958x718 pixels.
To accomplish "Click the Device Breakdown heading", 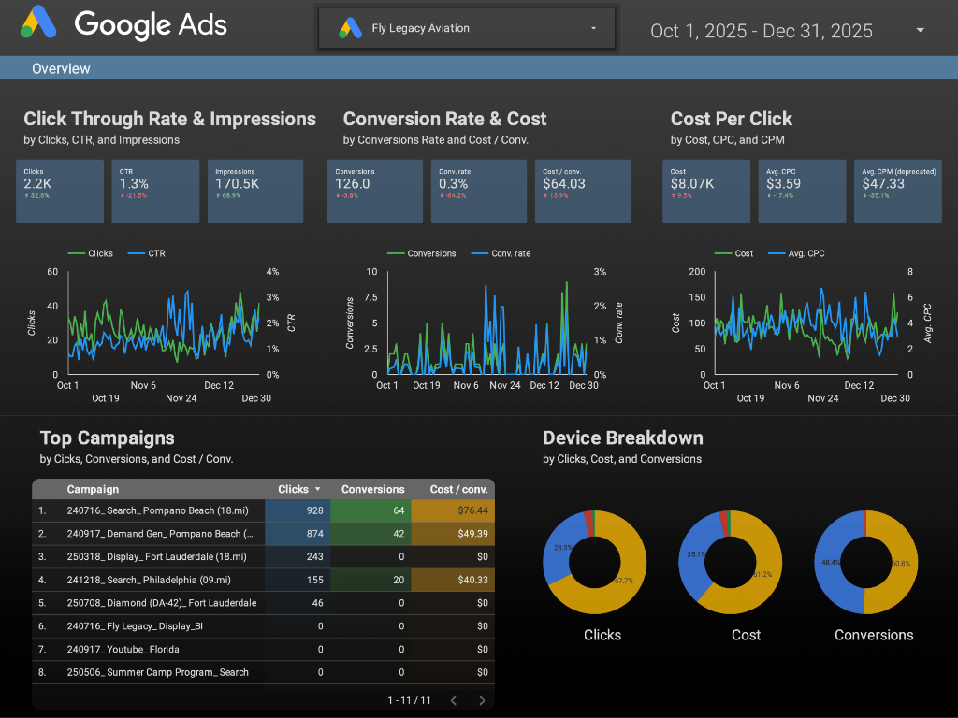I will pyautogui.click(x=622, y=438).
